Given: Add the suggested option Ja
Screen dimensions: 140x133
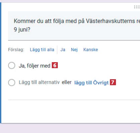Looking at the screenshot, I should pyautogui.click(x=63, y=49).
